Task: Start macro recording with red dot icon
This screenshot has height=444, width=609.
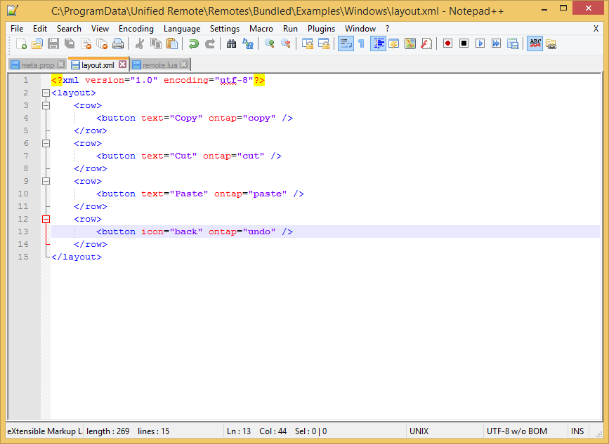Action: [x=448, y=43]
